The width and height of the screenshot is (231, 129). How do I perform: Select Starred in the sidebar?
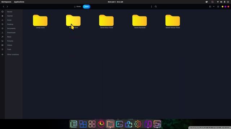(x=10, y=16)
